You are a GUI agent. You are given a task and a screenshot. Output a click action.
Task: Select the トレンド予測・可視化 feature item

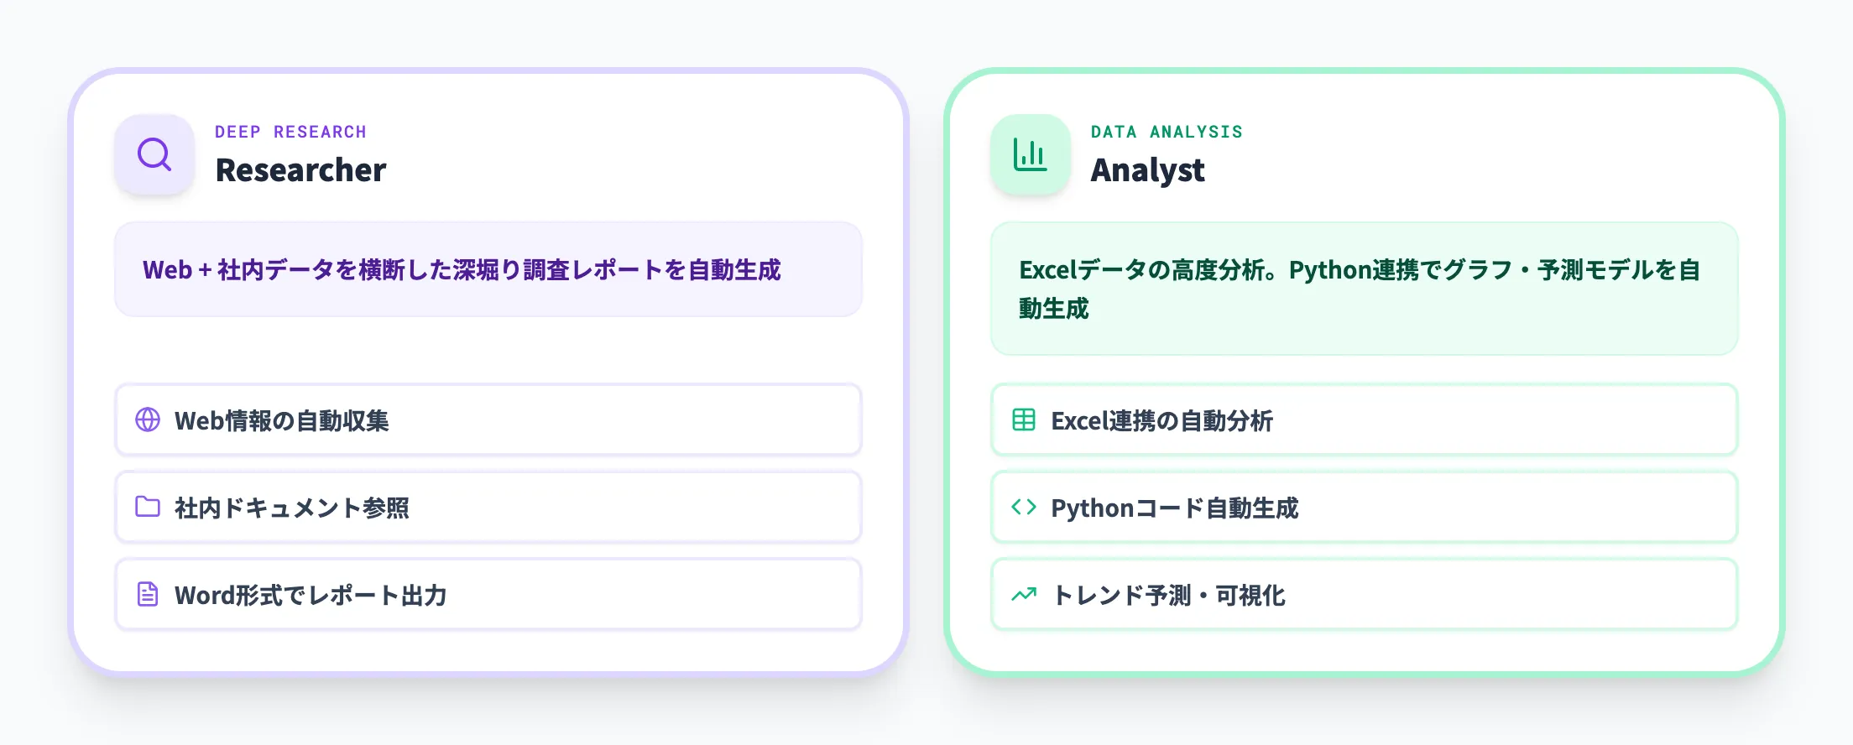tap(1365, 594)
